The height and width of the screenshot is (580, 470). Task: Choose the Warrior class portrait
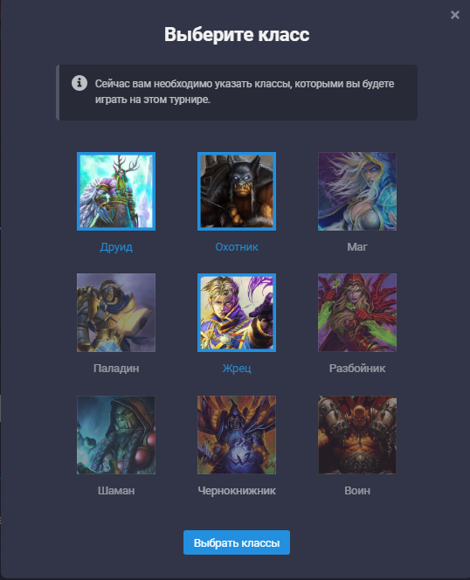point(357,435)
